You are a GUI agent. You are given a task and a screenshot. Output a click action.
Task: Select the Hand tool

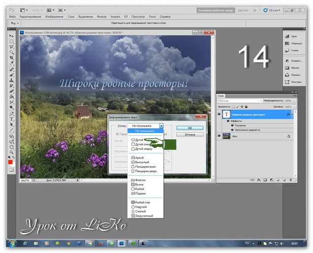pyautogui.click(x=12, y=147)
